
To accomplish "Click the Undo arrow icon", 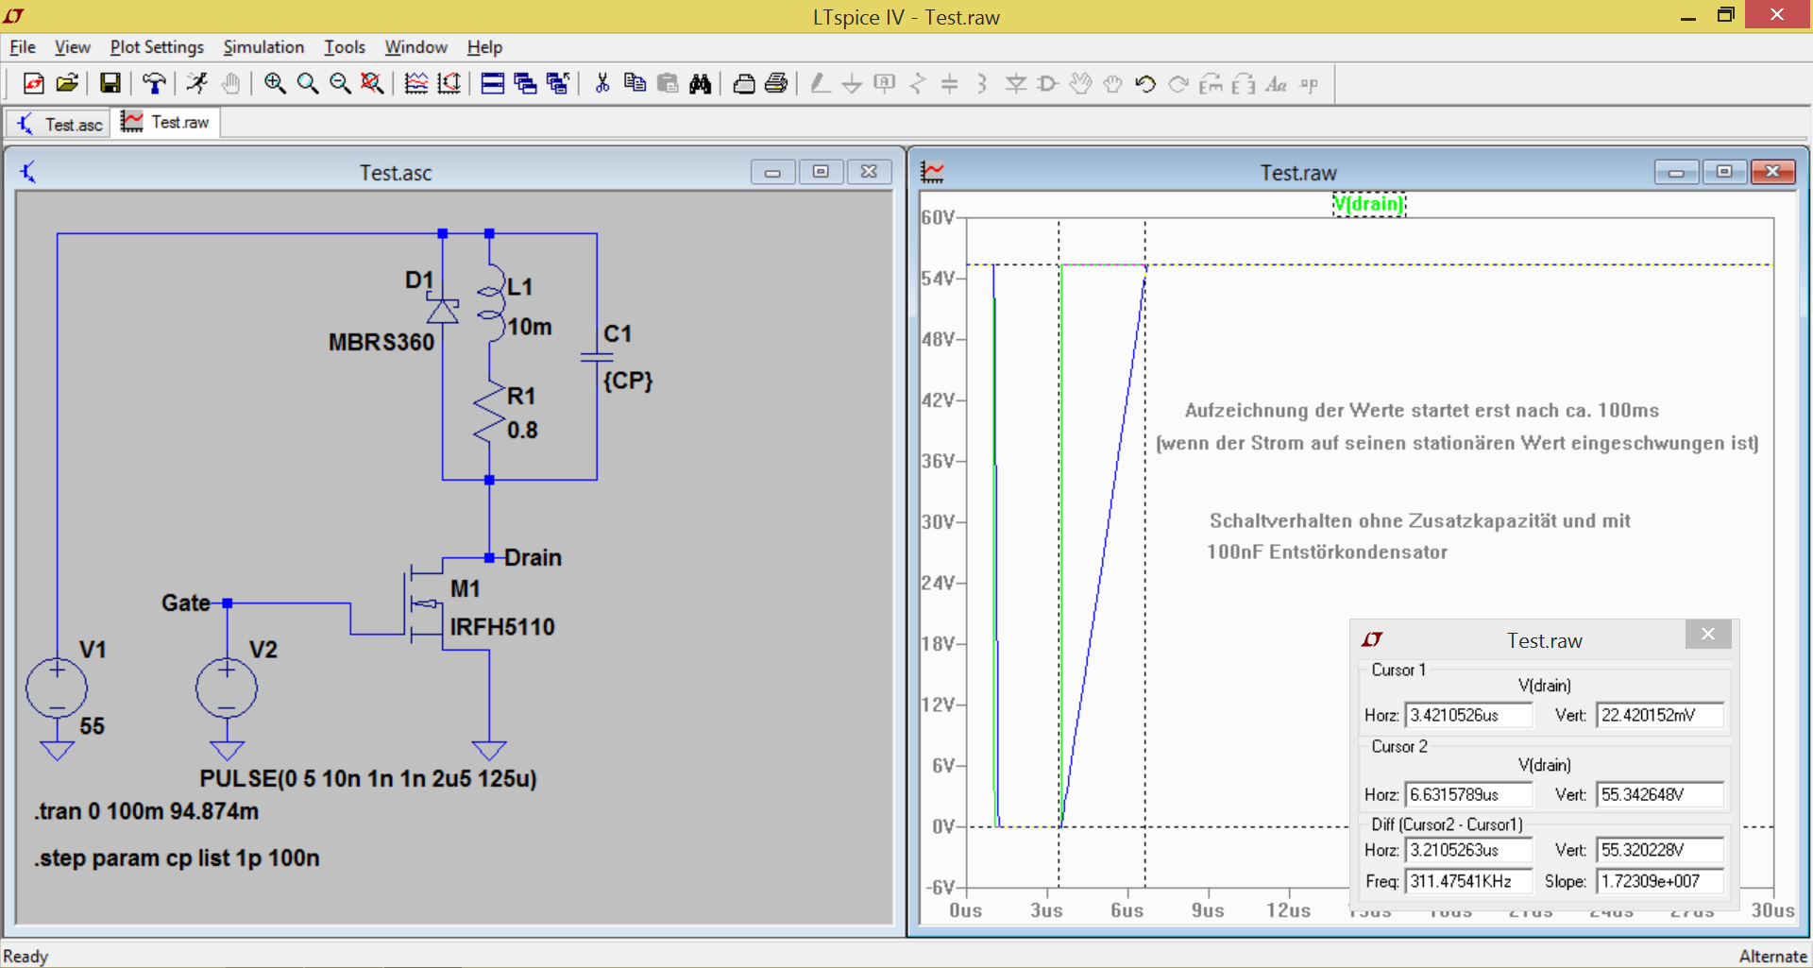I will pos(1145,84).
